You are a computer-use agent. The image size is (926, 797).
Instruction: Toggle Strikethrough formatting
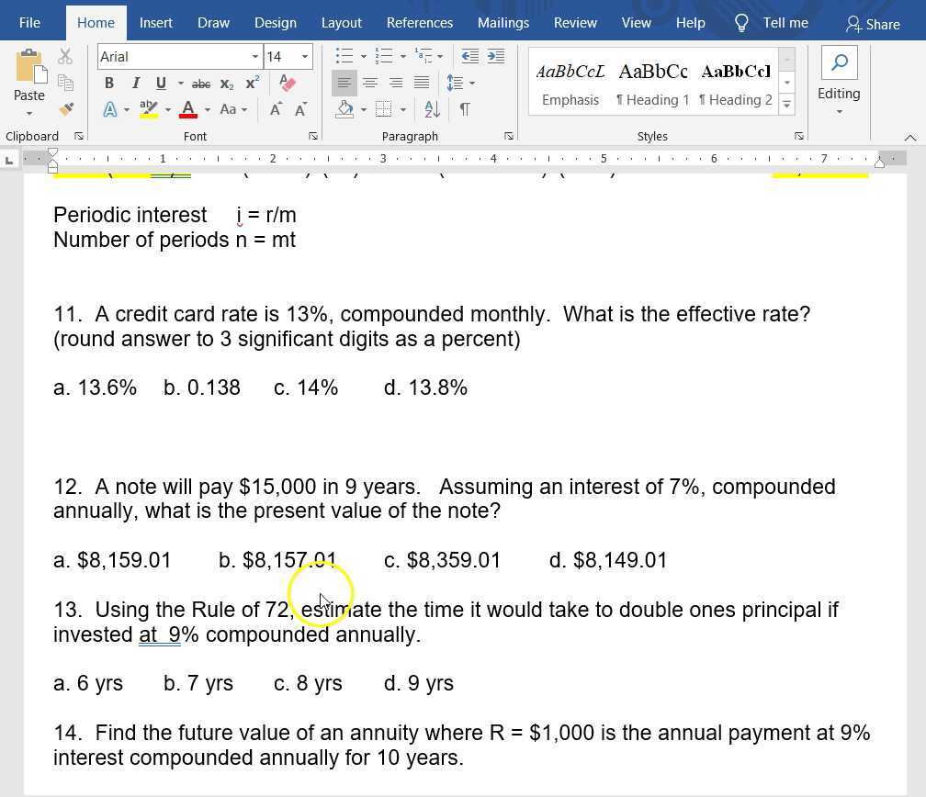coord(201,84)
